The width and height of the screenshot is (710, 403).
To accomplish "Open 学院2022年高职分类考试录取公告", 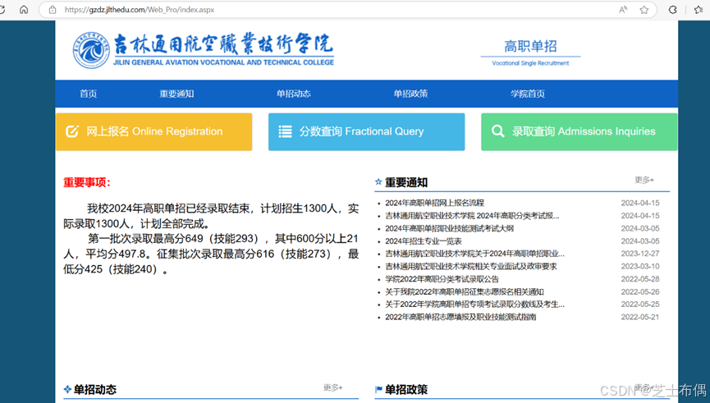I will tap(442, 279).
